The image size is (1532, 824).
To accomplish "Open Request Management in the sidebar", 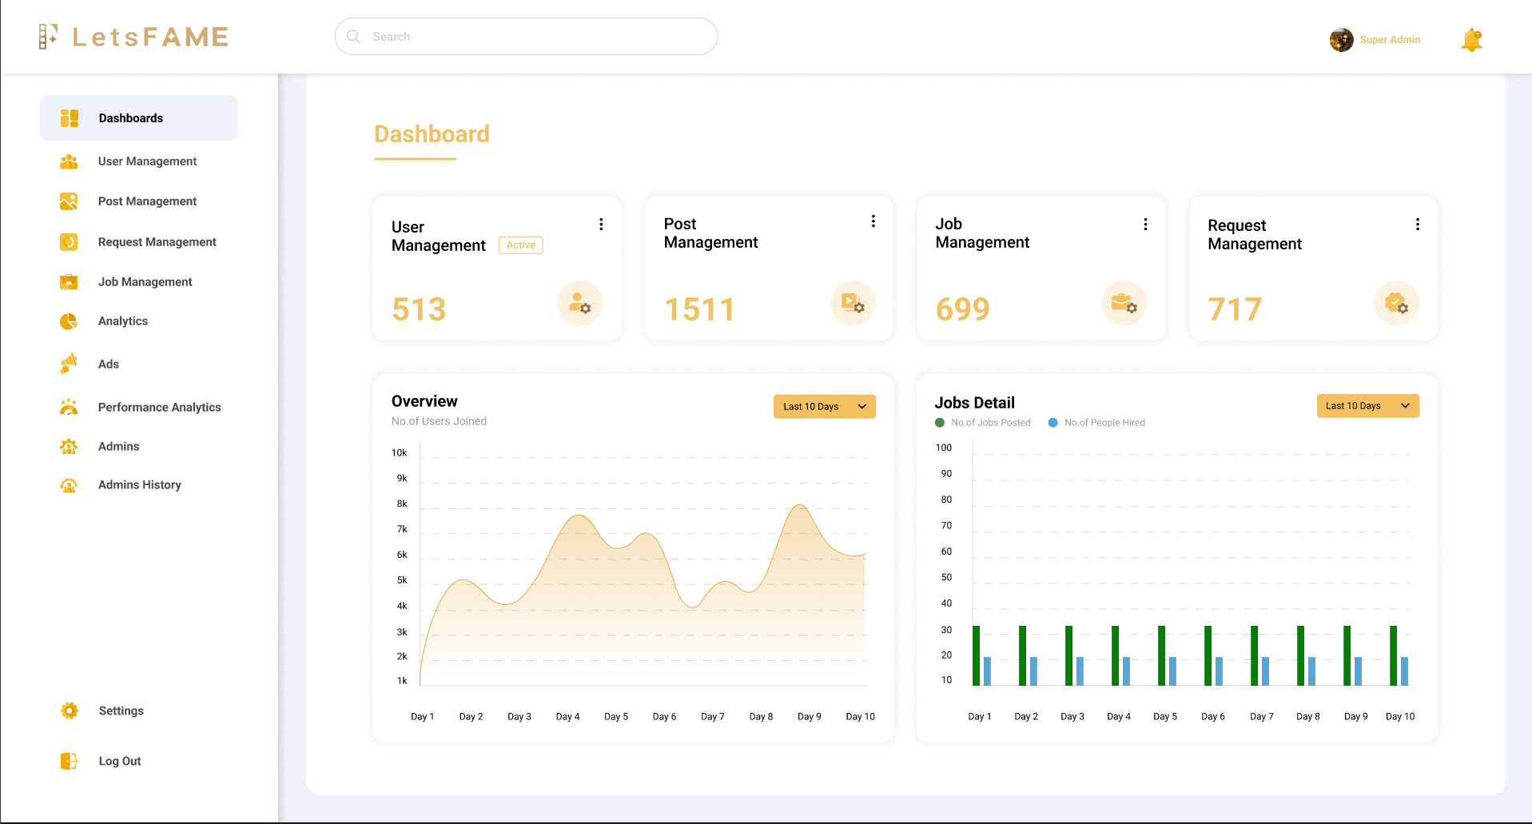I will coord(157,242).
